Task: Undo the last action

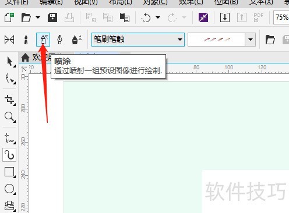Action: pyautogui.click(x=146, y=17)
